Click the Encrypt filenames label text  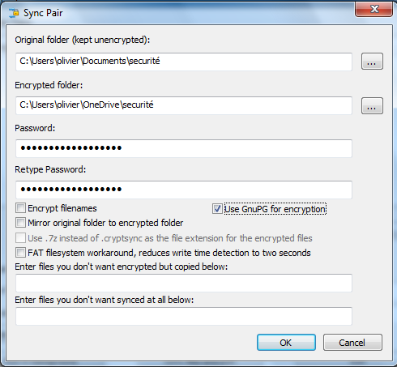click(x=62, y=208)
